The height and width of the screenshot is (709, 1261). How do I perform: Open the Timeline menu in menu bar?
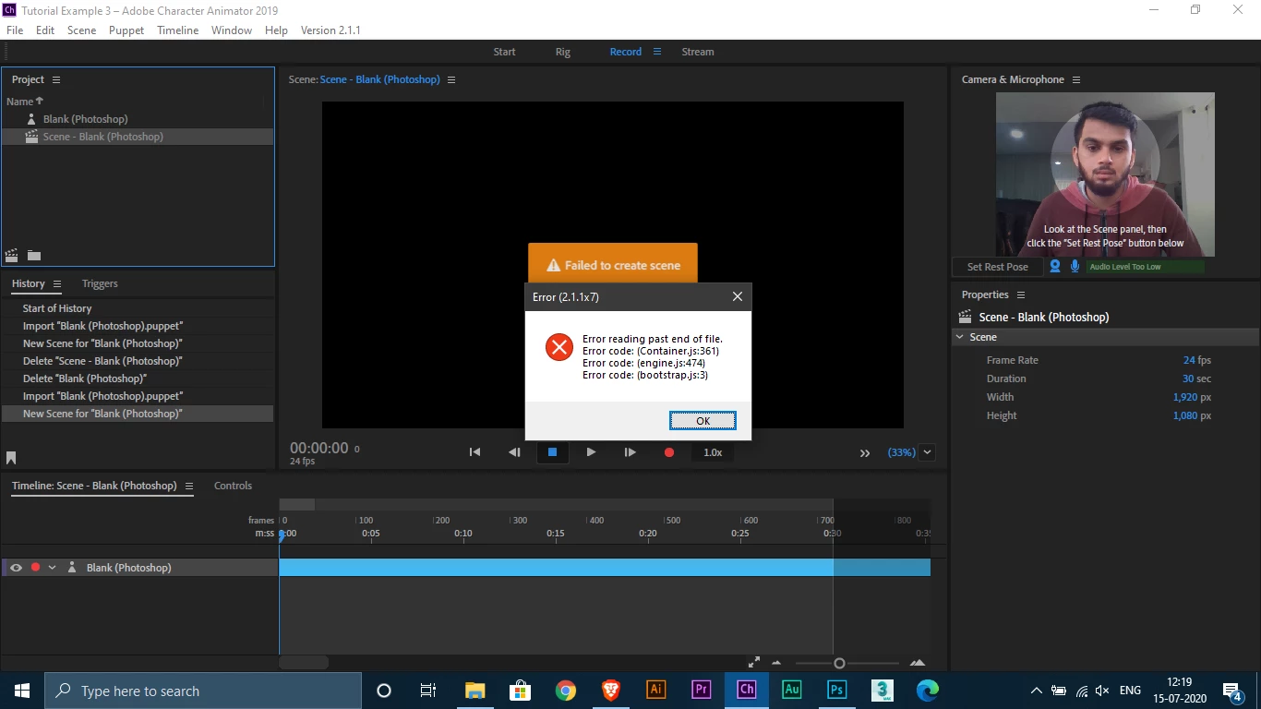click(x=178, y=30)
